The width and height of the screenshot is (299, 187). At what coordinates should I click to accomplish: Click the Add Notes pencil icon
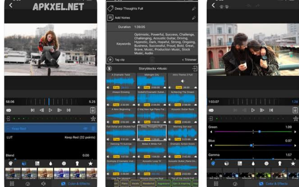pos(194,18)
